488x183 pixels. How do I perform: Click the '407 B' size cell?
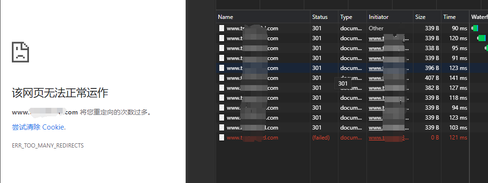point(432,78)
